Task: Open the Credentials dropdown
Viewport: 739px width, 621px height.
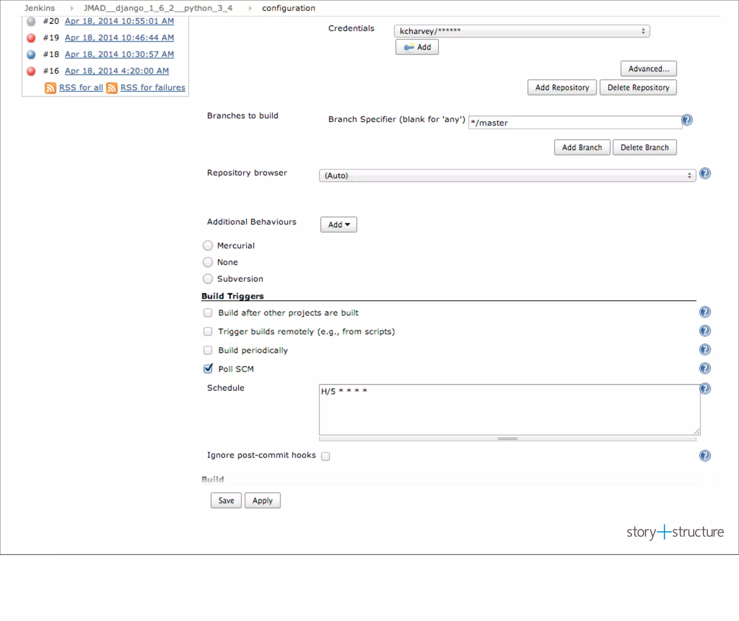Action: 522,31
